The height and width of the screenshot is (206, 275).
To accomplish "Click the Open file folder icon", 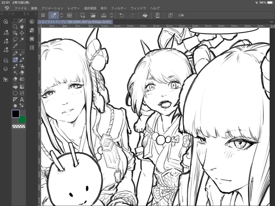I will pos(93,15).
